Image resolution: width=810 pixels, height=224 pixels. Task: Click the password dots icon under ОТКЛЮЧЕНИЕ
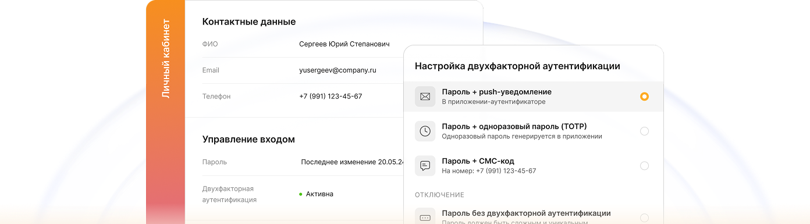[x=425, y=218]
